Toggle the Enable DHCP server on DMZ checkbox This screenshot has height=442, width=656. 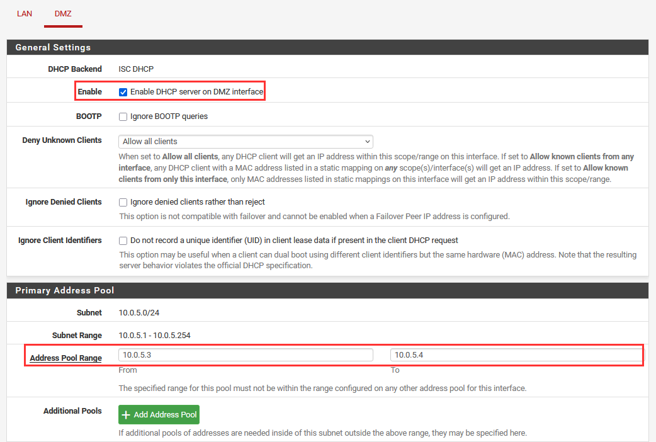(x=123, y=92)
